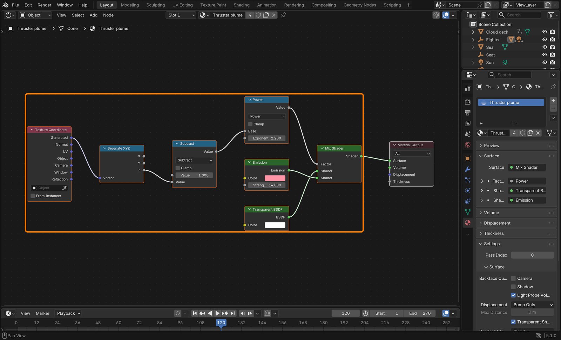Open the Particles properties tab
Image resolution: width=561 pixels, height=340 pixels.
pos(468,180)
